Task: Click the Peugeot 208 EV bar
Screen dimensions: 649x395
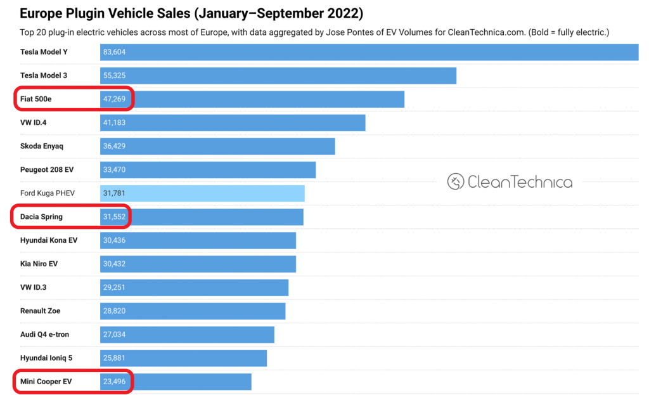Action: [x=208, y=170]
